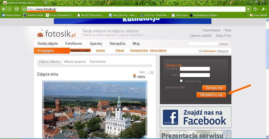Click the Zarejestruj się button
The width and height of the screenshot is (269, 139).
211,95
